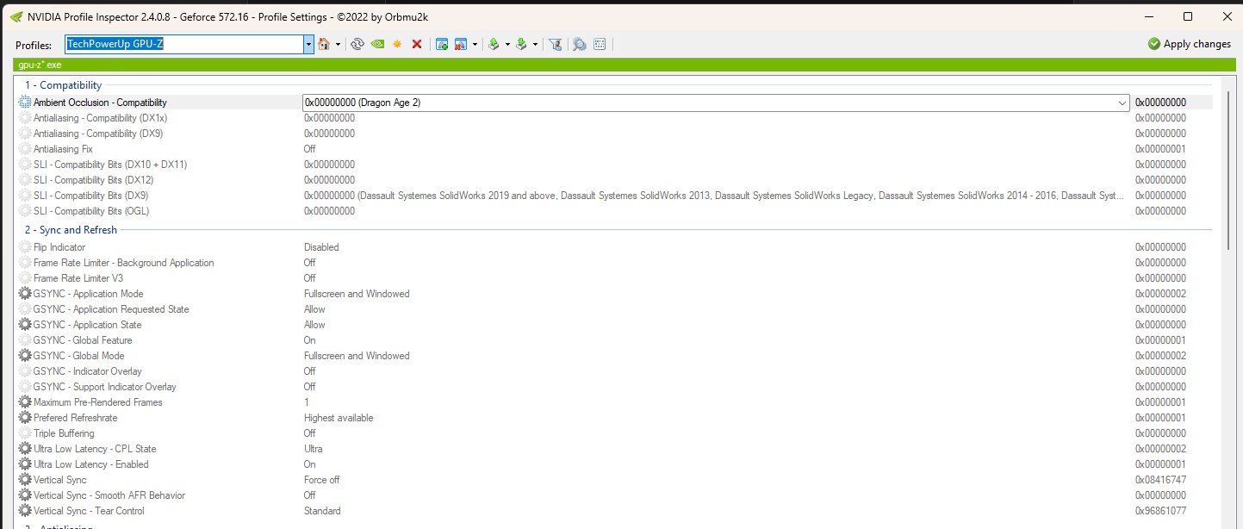This screenshot has width=1243, height=529.
Task: Click the add application window icon
Action: pos(442,44)
